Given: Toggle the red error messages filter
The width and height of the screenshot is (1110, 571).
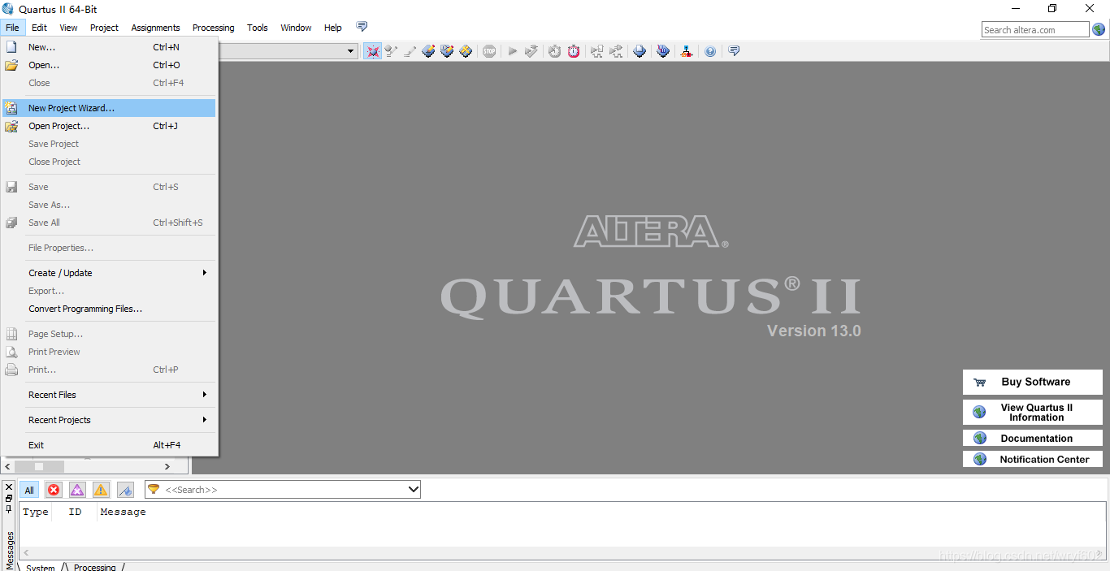Looking at the screenshot, I should point(54,490).
